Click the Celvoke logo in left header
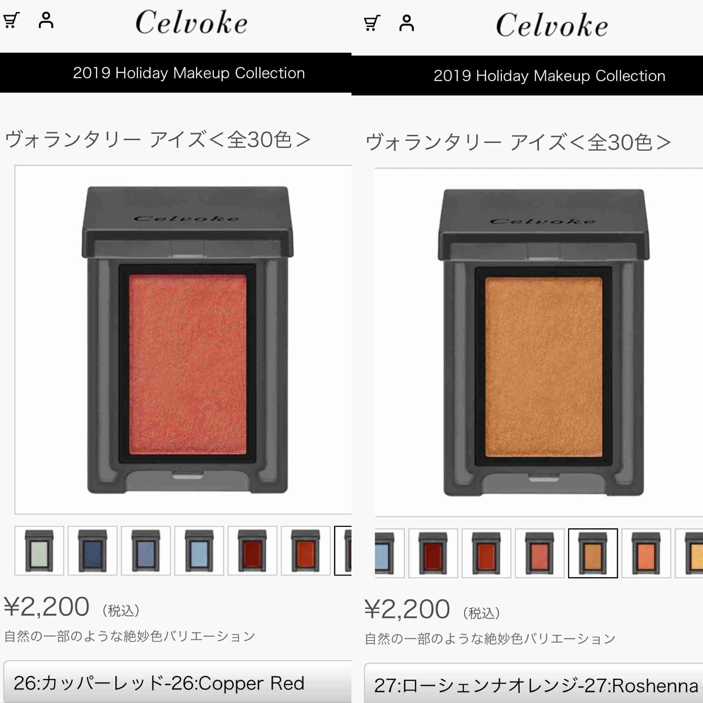 (192, 22)
